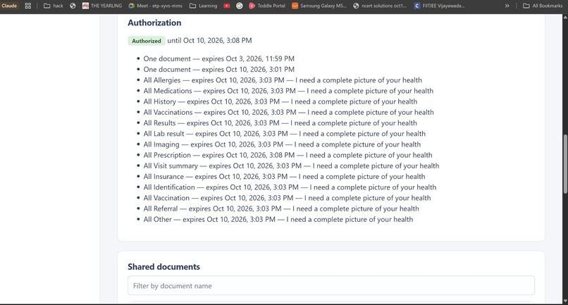Select the All Allergies authorization entry
The height and width of the screenshot is (305, 568).
pos(283,80)
